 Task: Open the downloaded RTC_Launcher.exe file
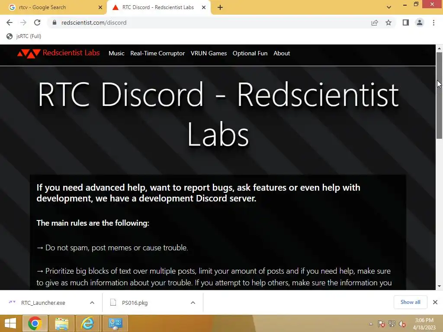tap(43, 303)
